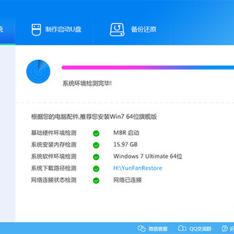Image resolution: width=234 pixels, height=234 pixels.
Task: Click the green check for 基础硬件环境检测
Action: [96, 133]
